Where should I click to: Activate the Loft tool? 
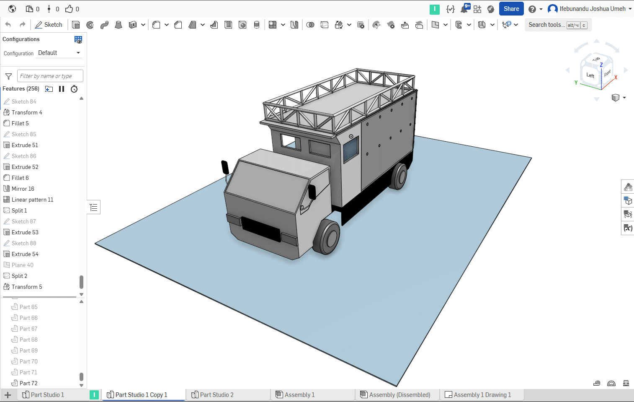(119, 25)
